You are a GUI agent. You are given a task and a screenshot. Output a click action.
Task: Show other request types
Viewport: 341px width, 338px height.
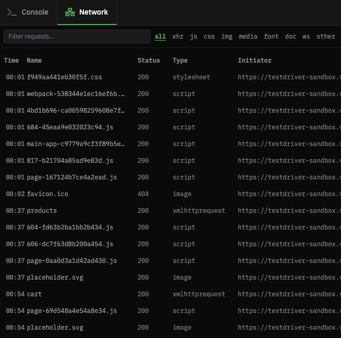pyautogui.click(x=325, y=37)
